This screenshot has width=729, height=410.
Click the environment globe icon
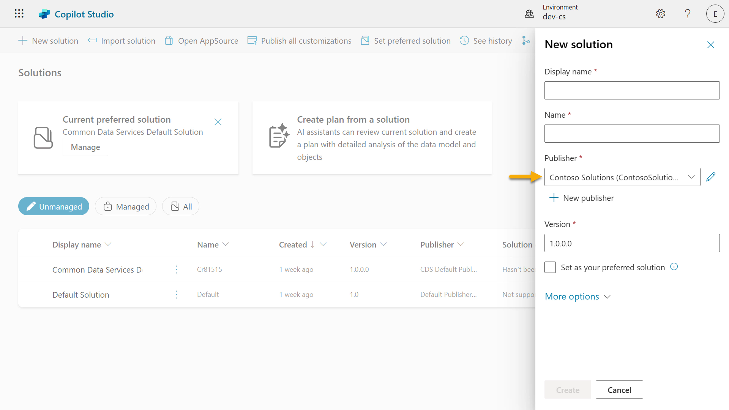coord(529,14)
